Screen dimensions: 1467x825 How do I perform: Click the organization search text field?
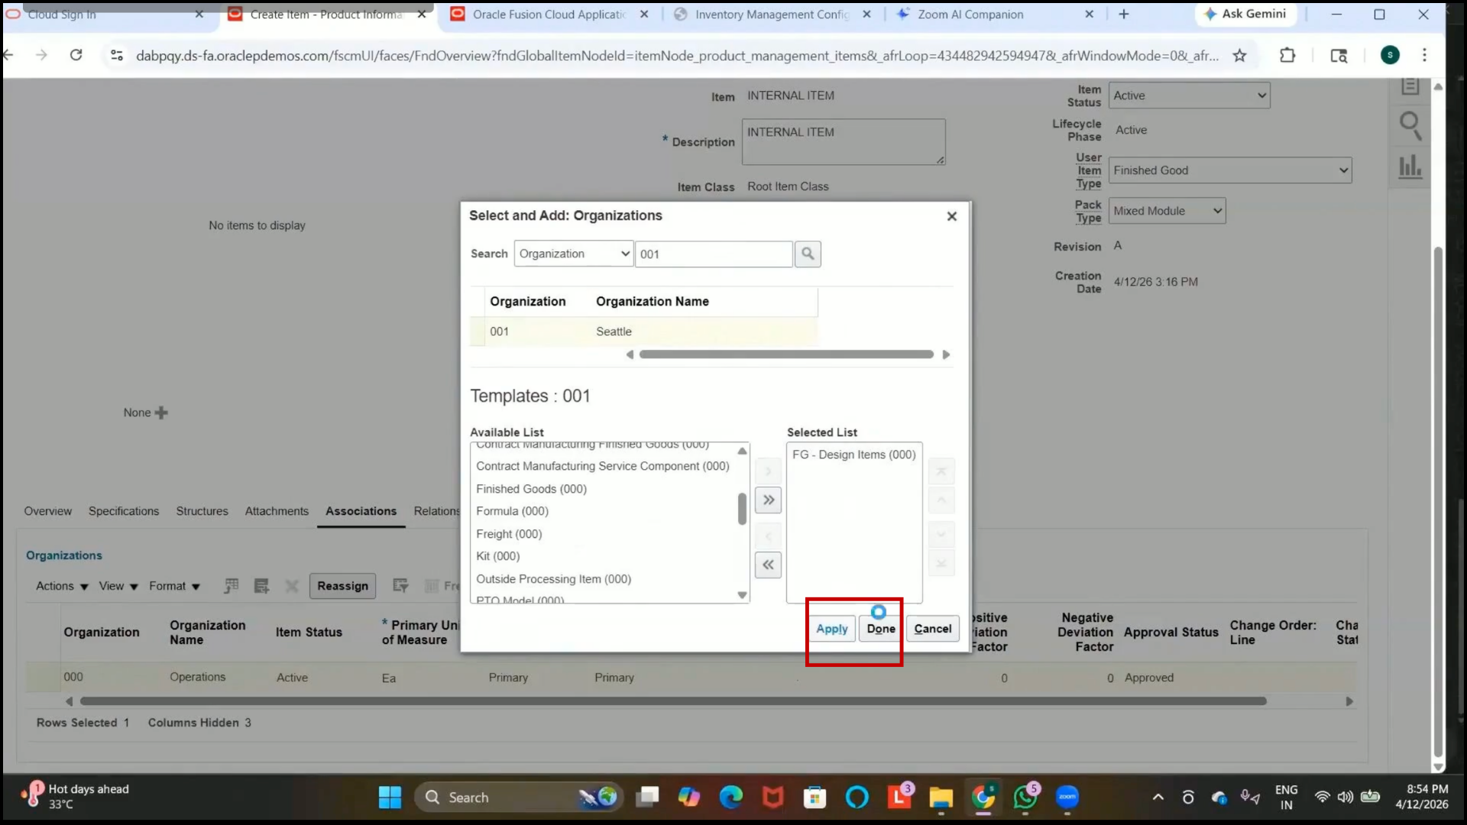(714, 254)
